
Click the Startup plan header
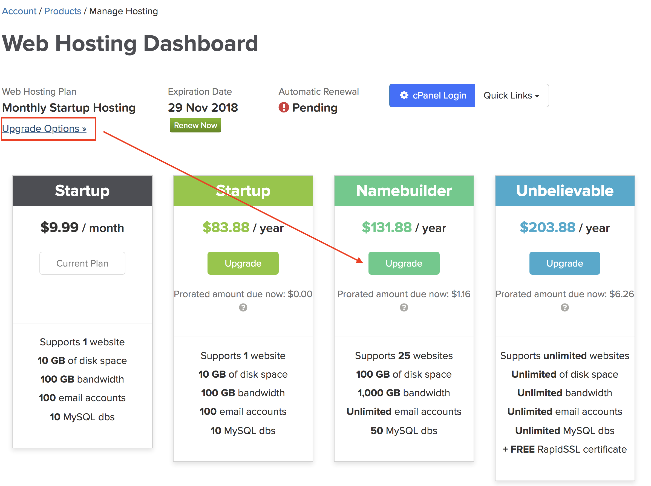click(243, 191)
